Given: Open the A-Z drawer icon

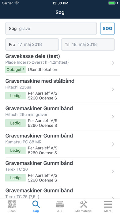Looking at the screenshot, I should (x=60, y=204).
